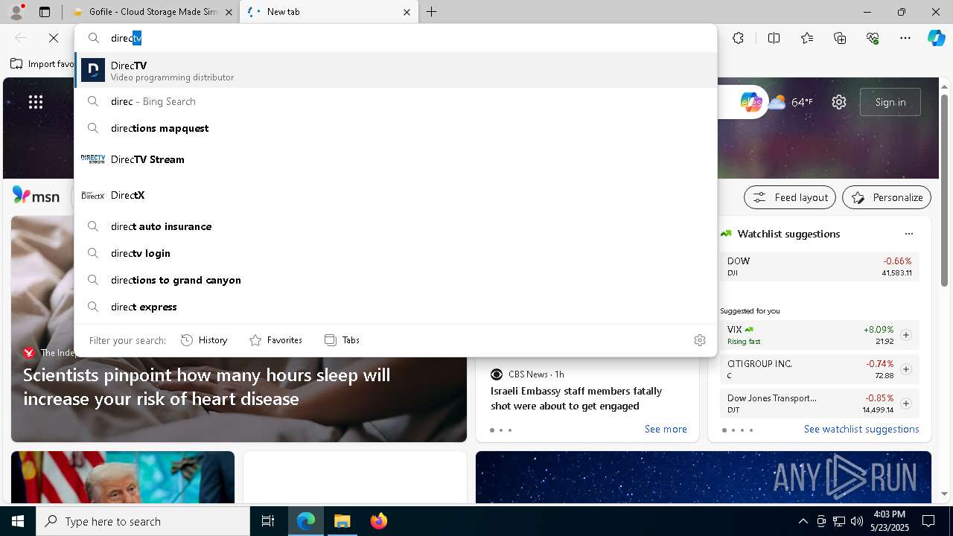Image resolution: width=953 pixels, height=536 pixels.
Task: Open the DOW stock row
Action: tap(820, 267)
